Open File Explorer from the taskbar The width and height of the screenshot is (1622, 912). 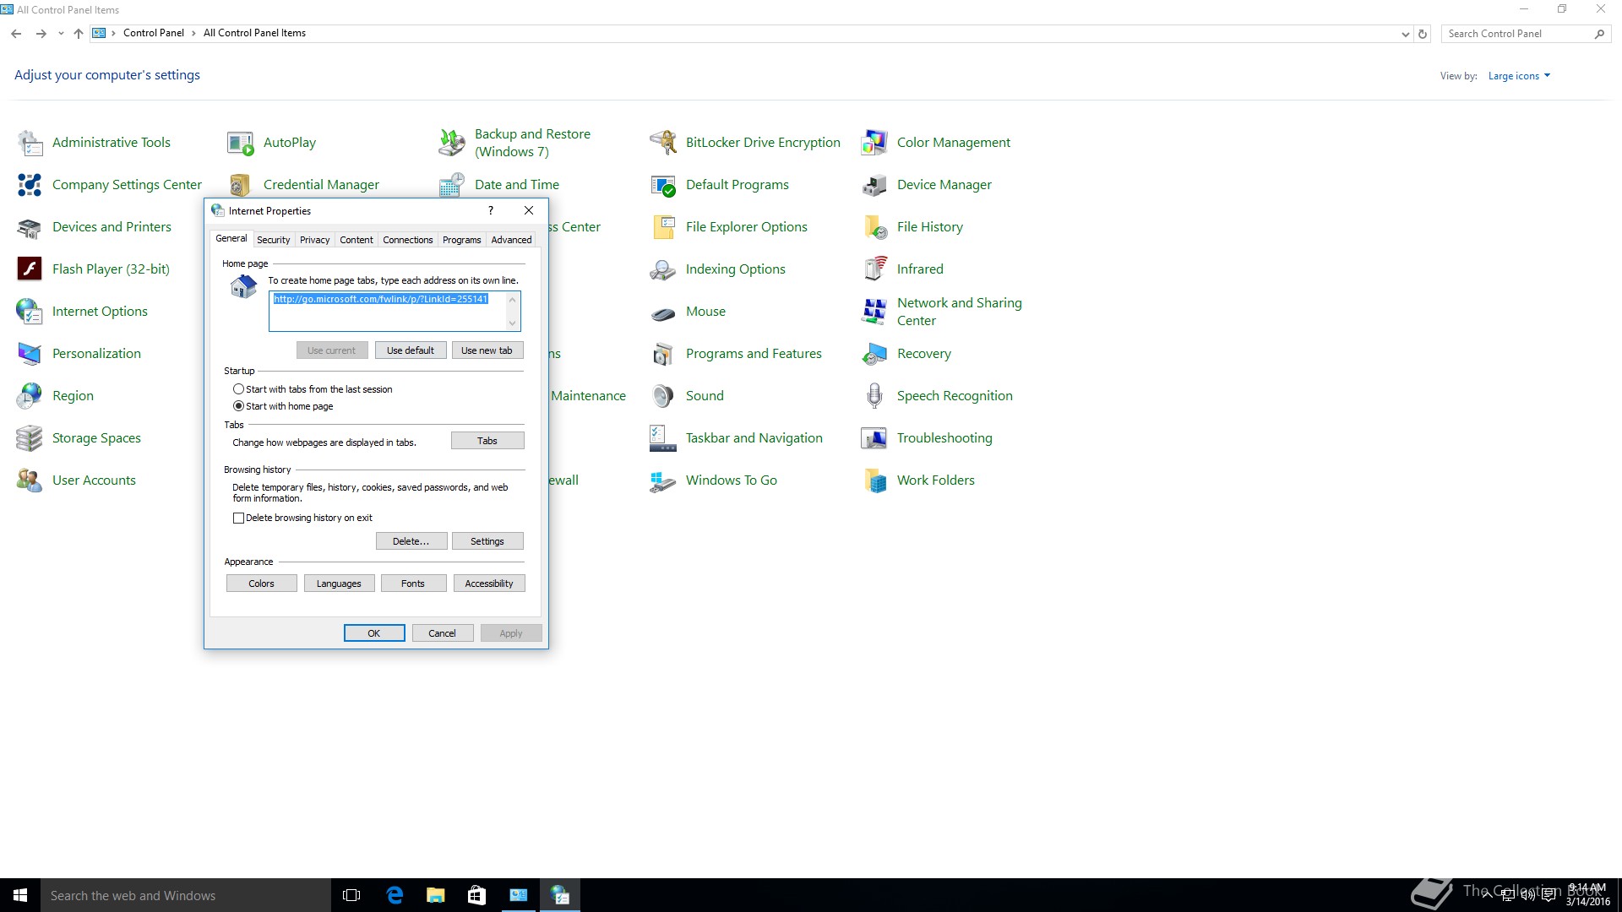[435, 895]
